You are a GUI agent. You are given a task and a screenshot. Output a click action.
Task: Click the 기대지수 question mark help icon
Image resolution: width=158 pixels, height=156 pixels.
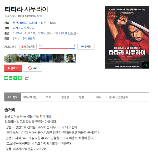[x=16, y=47]
